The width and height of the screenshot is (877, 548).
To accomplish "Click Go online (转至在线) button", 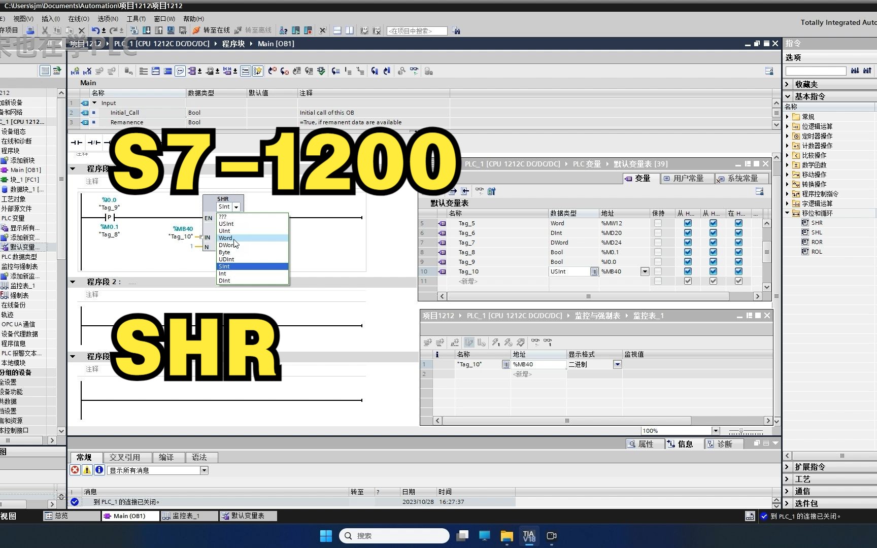I will 211,30.
